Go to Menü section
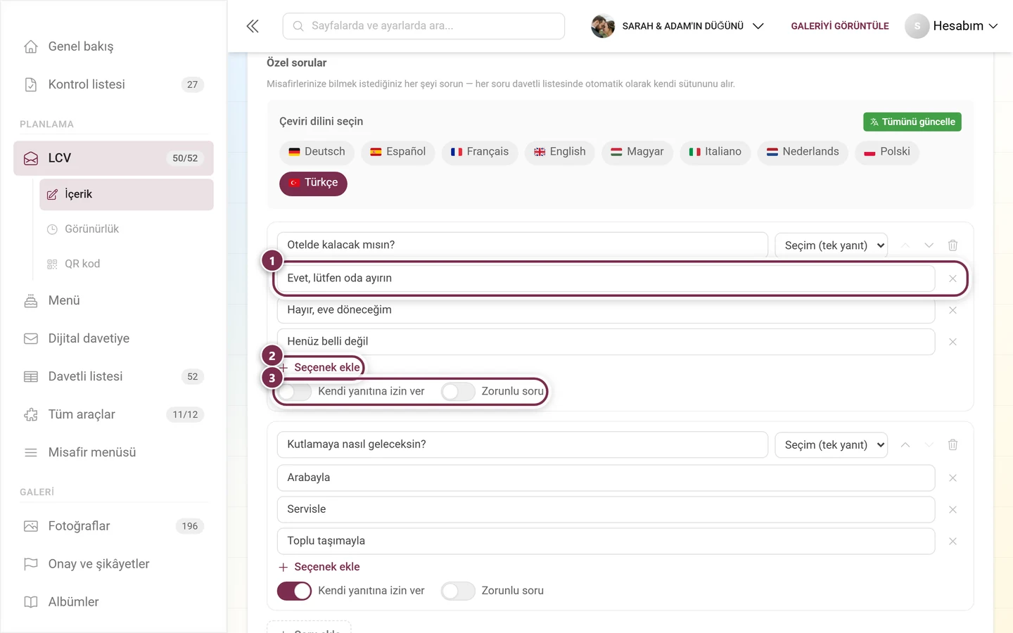 (x=113, y=300)
